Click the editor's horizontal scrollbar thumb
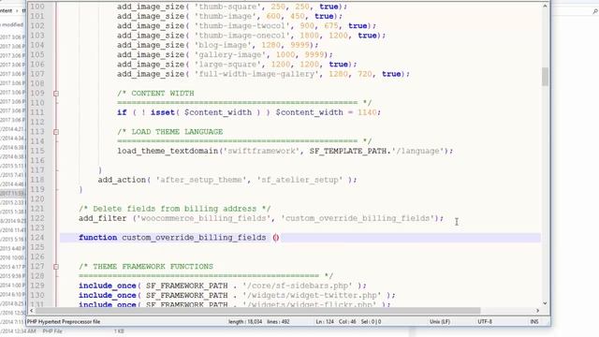This screenshot has width=599, height=337. [258, 311]
